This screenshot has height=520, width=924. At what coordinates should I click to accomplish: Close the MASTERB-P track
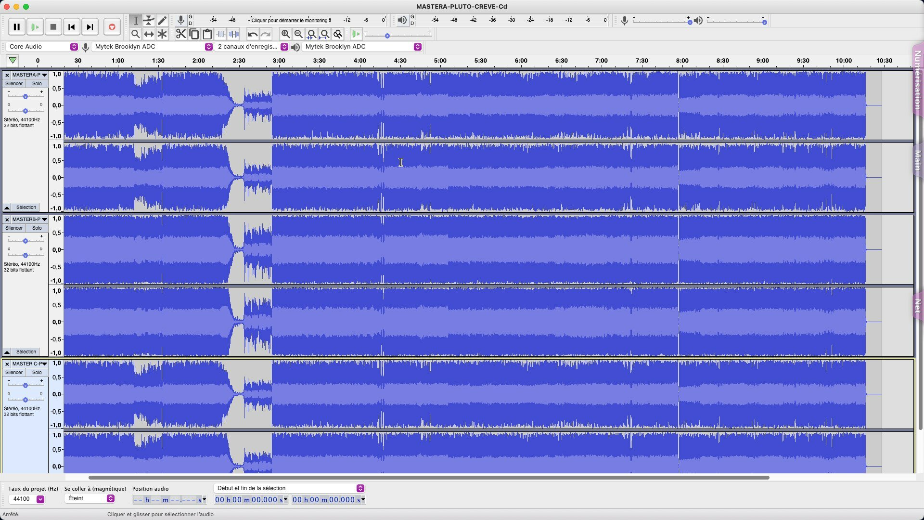[7, 220]
